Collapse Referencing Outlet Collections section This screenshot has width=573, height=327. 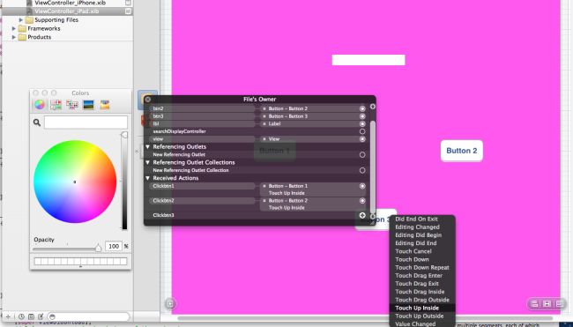148,162
